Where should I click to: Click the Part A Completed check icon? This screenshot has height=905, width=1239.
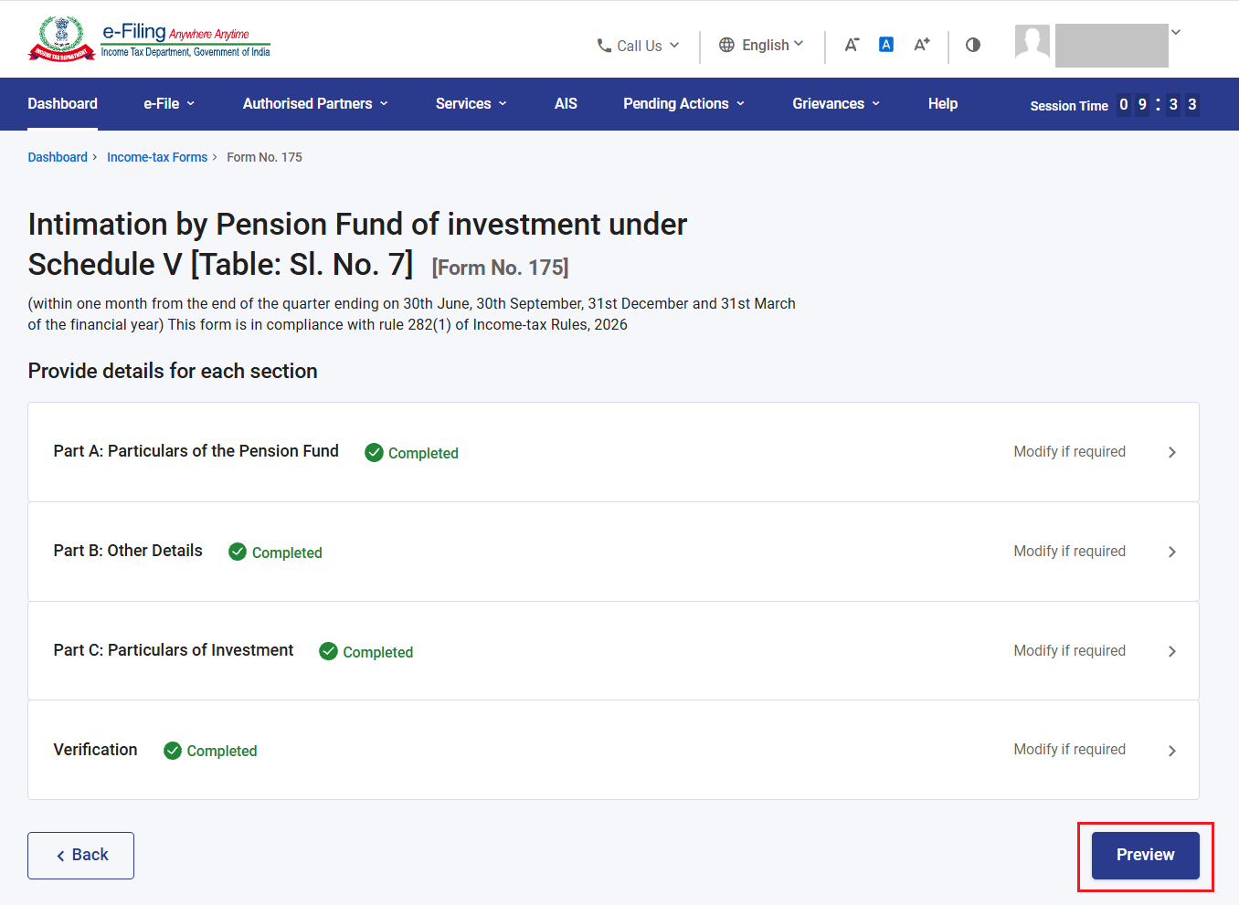(x=374, y=452)
